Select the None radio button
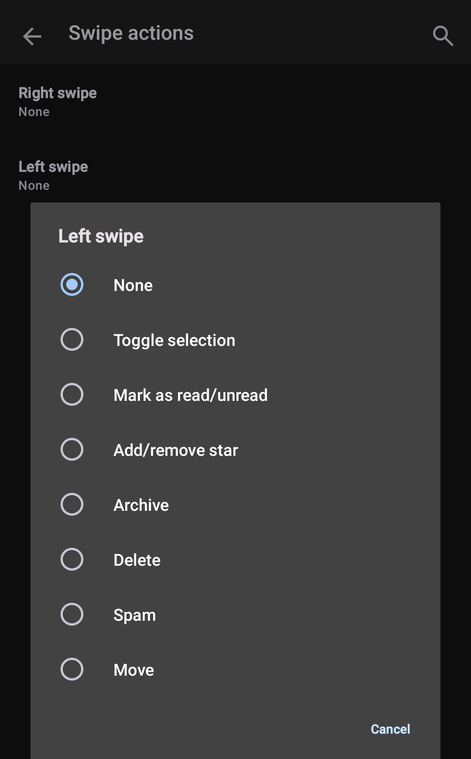471x759 pixels. tap(72, 285)
